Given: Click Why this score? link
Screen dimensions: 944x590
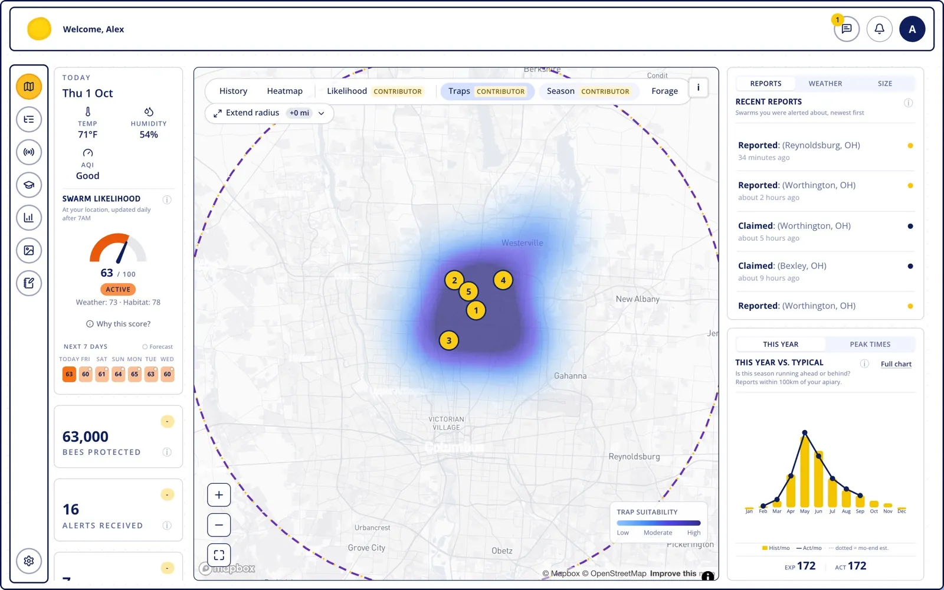Looking at the screenshot, I should pyautogui.click(x=118, y=324).
